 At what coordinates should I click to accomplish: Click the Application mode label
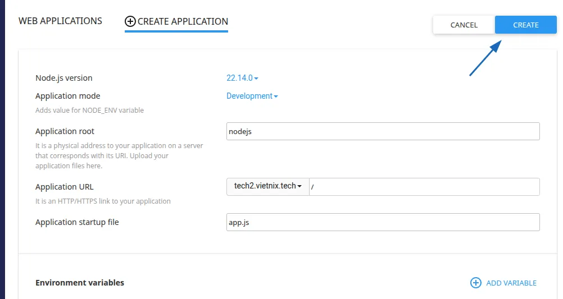(67, 96)
